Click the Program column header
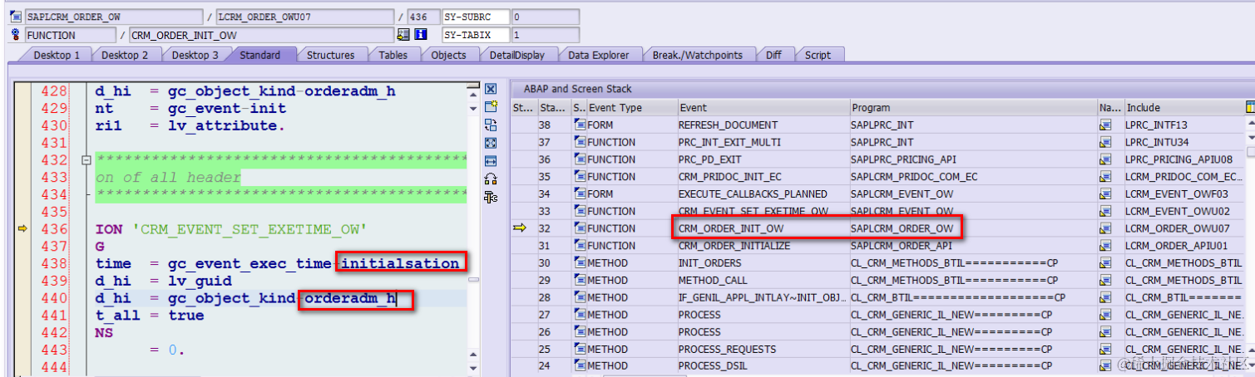This screenshot has height=377, width=1255. (972, 107)
